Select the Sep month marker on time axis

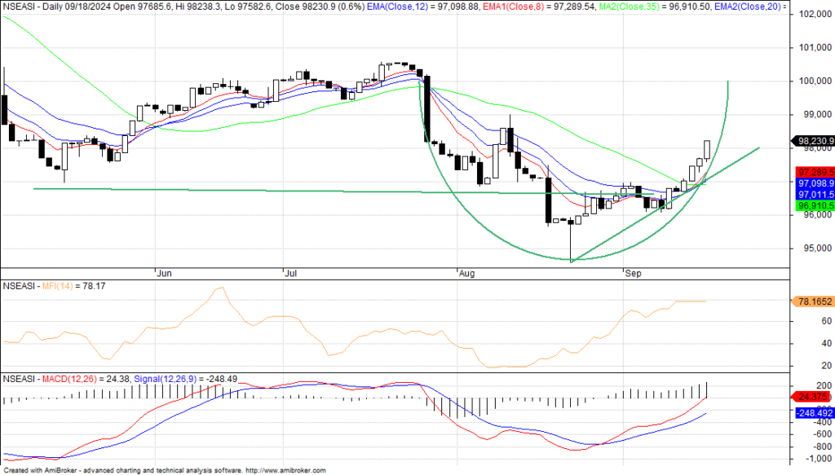[x=634, y=275]
